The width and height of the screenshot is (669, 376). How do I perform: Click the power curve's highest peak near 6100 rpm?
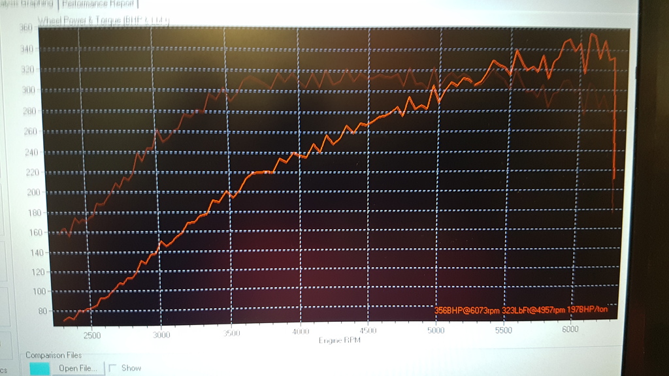pyautogui.click(x=593, y=35)
